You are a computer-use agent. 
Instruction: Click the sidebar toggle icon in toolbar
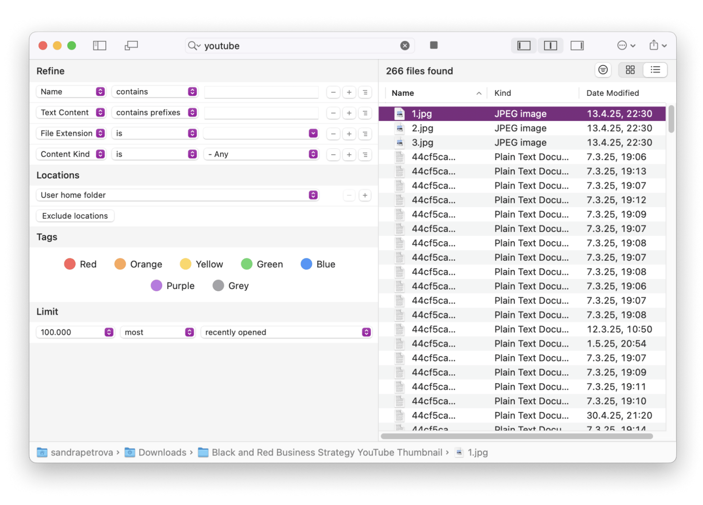(99, 45)
